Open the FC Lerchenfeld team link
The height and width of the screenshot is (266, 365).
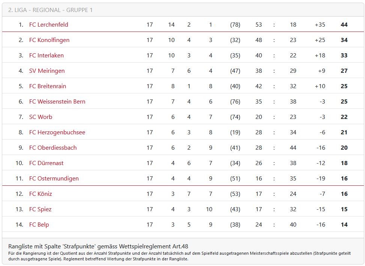[48, 25]
